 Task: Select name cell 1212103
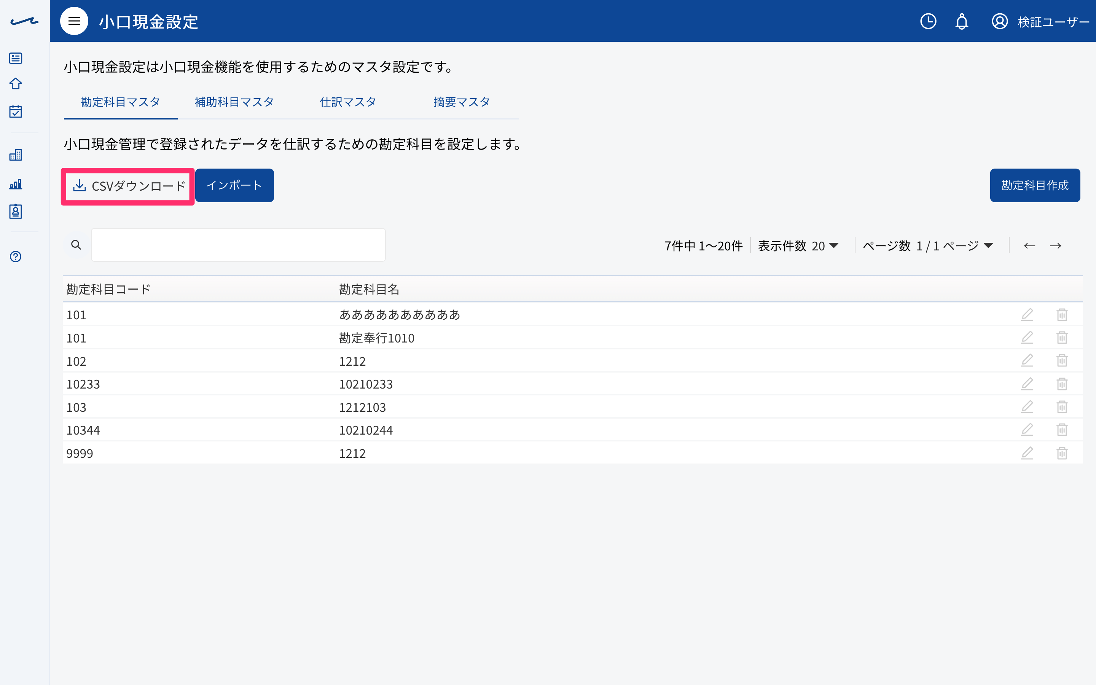tap(362, 407)
